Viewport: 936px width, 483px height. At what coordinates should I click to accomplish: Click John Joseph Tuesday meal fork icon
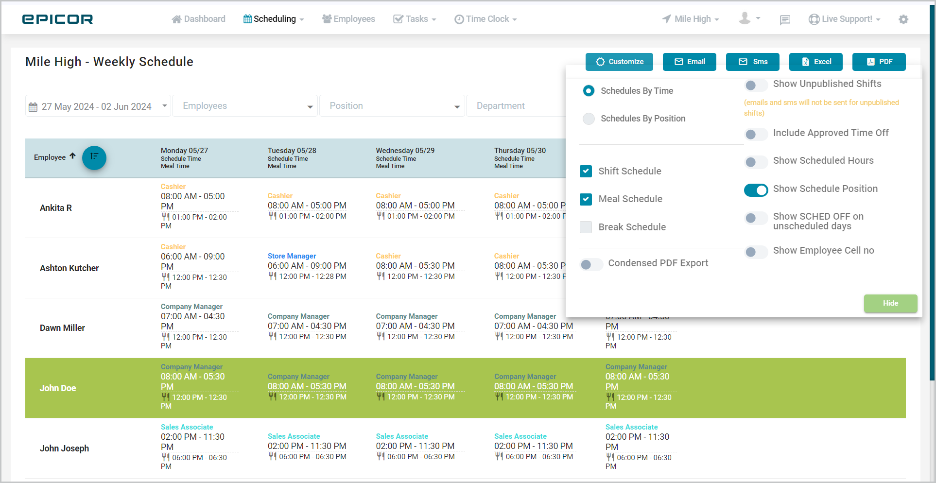tap(272, 456)
